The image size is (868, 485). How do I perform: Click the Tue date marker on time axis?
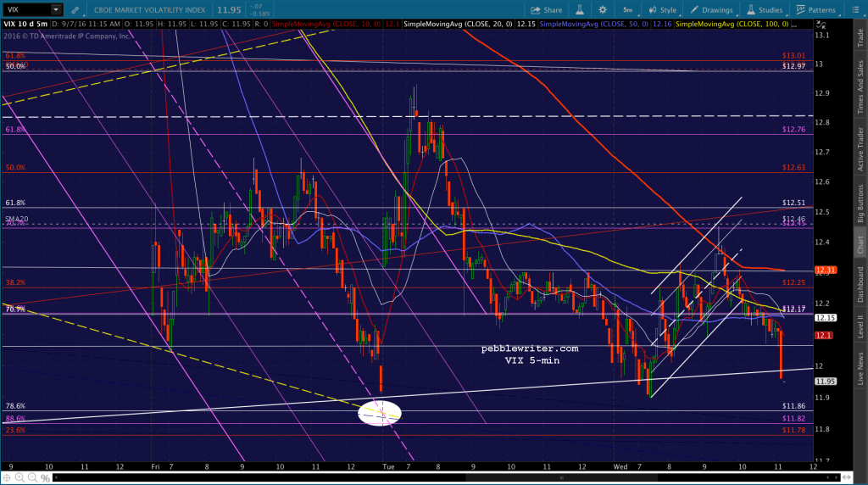tap(388, 466)
